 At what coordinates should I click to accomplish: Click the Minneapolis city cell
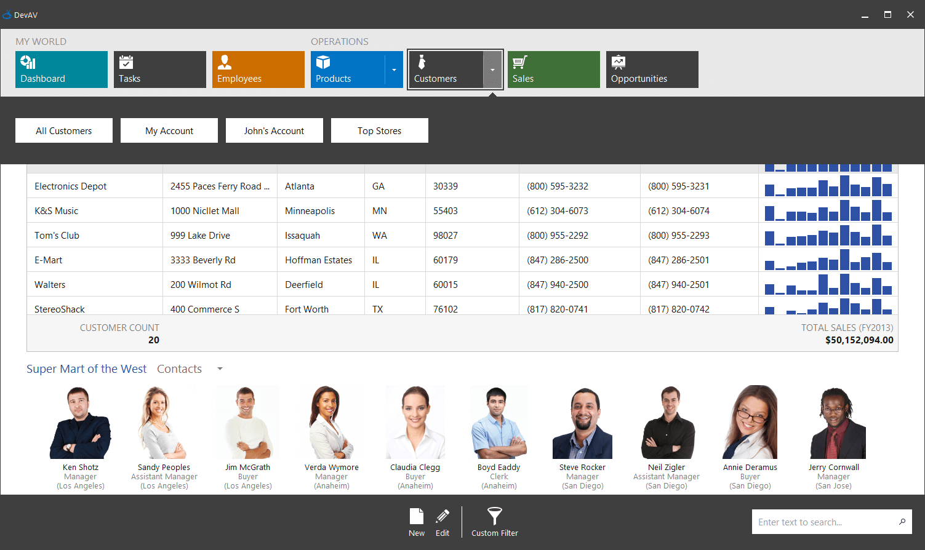[x=321, y=210]
